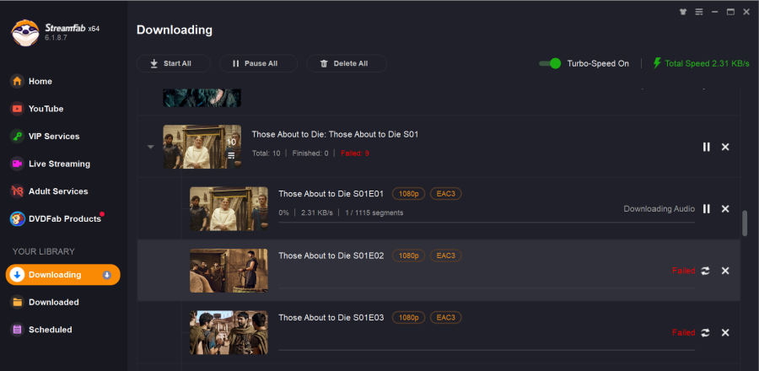Open the hamburger menu in title bar

(699, 12)
